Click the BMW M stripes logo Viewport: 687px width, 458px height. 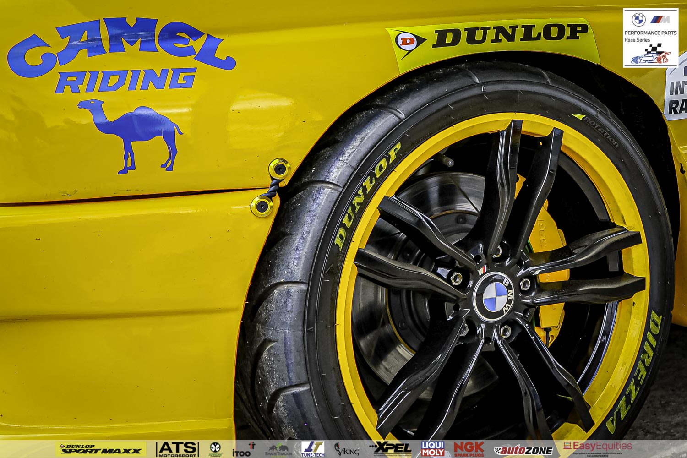tap(660, 20)
